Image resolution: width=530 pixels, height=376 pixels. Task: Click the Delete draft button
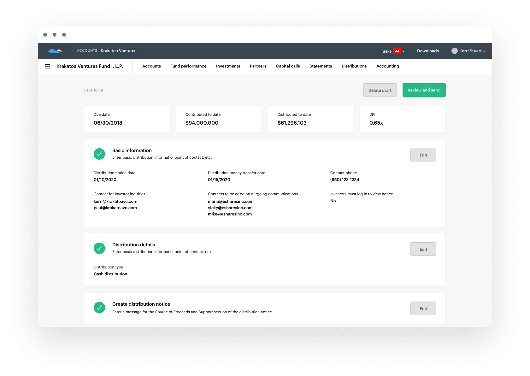[380, 90]
